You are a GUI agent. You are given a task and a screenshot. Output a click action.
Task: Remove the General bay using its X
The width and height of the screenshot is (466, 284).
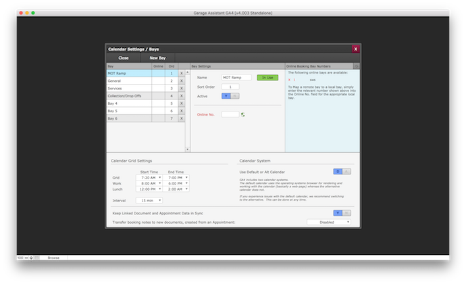point(181,80)
